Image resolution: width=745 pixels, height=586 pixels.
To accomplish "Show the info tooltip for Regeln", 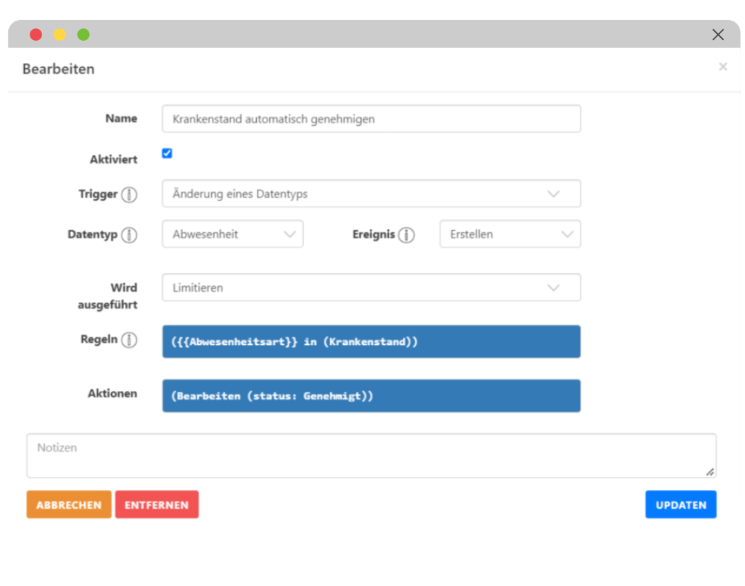I will click(129, 340).
